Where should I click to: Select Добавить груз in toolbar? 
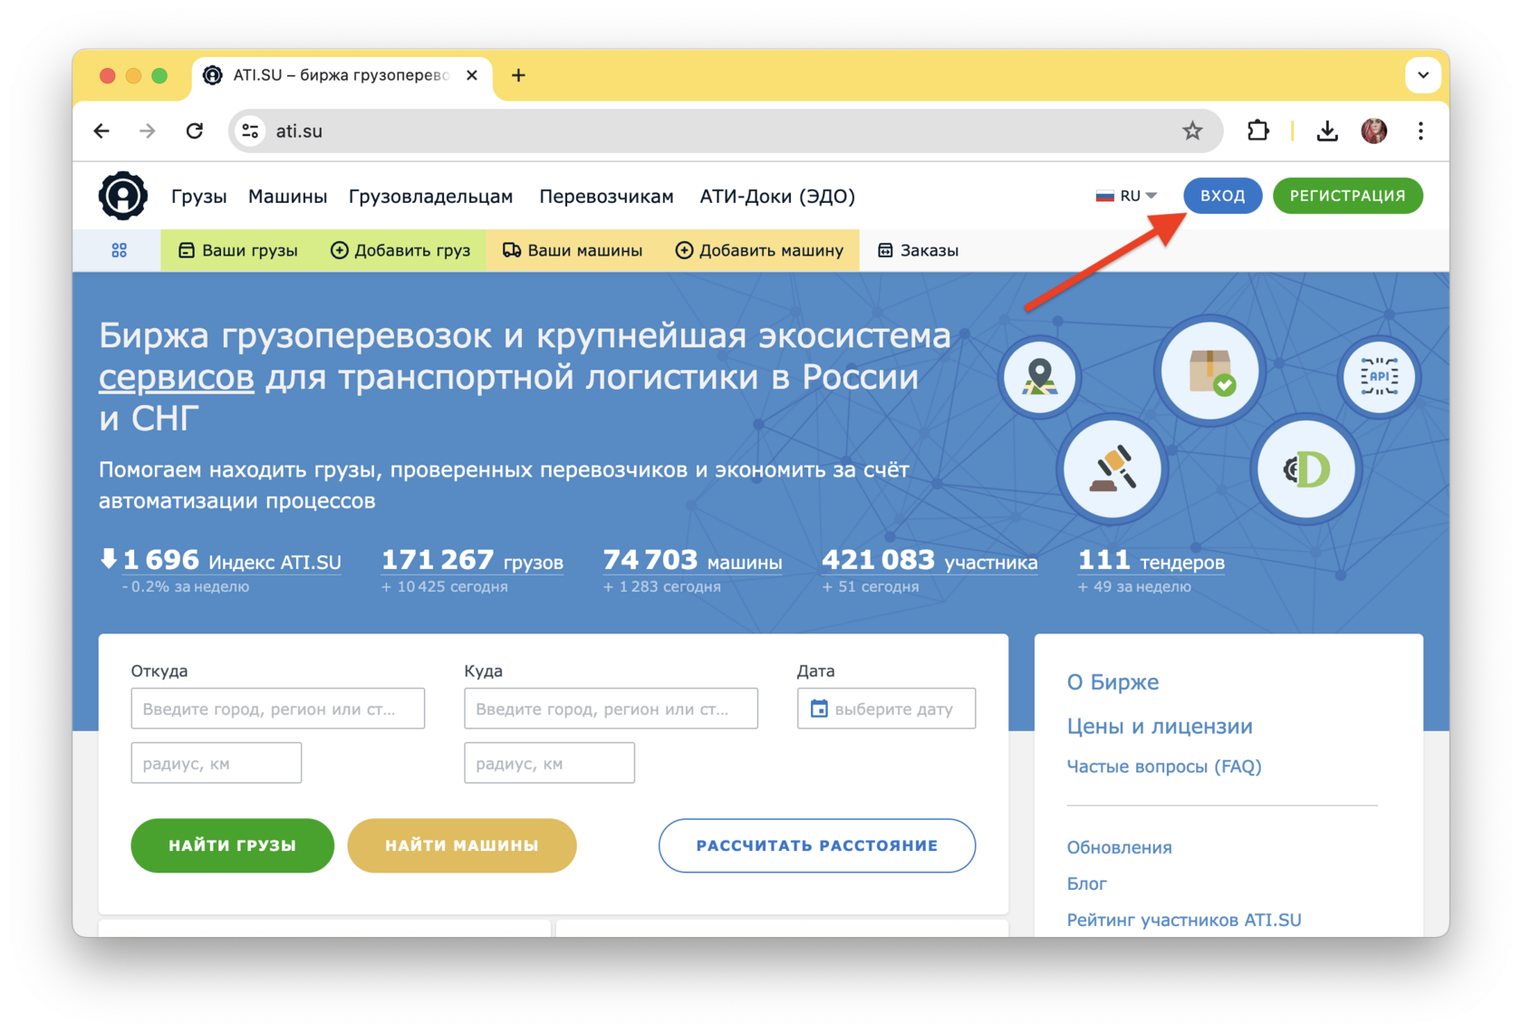pos(400,251)
